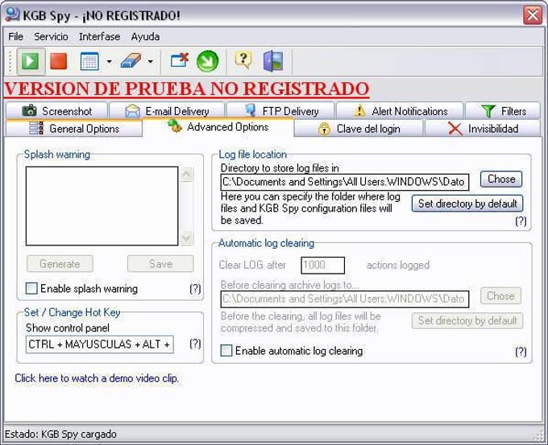Click status text 'Estado: KGB Spy cargado'
The height and width of the screenshot is (445, 548).
[60, 435]
